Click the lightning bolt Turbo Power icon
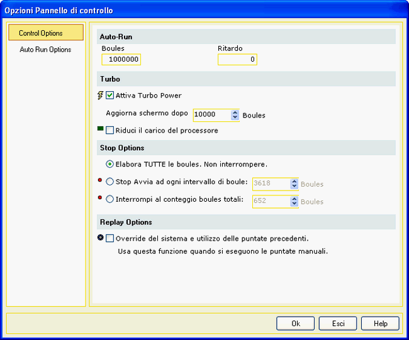This screenshot has width=409, height=340. point(100,96)
